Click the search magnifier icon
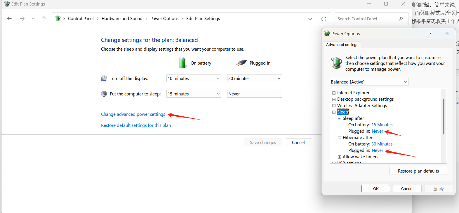This screenshot has width=459, height=213. (401, 19)
